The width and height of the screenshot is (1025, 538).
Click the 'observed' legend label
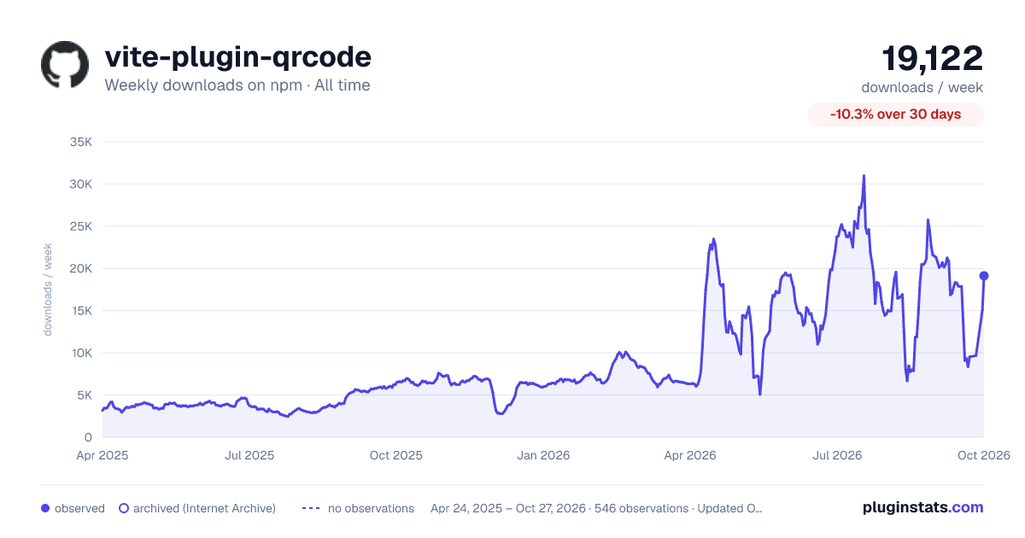tap(79, 508)
